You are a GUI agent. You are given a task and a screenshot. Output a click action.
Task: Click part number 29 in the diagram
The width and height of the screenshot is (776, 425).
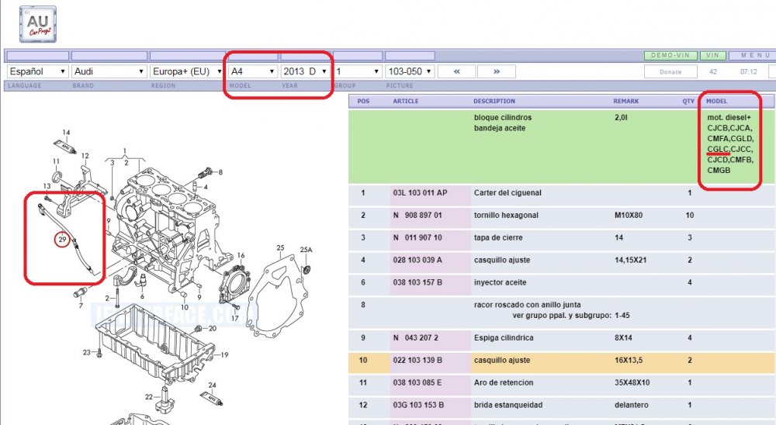click(x=61, y=240)
